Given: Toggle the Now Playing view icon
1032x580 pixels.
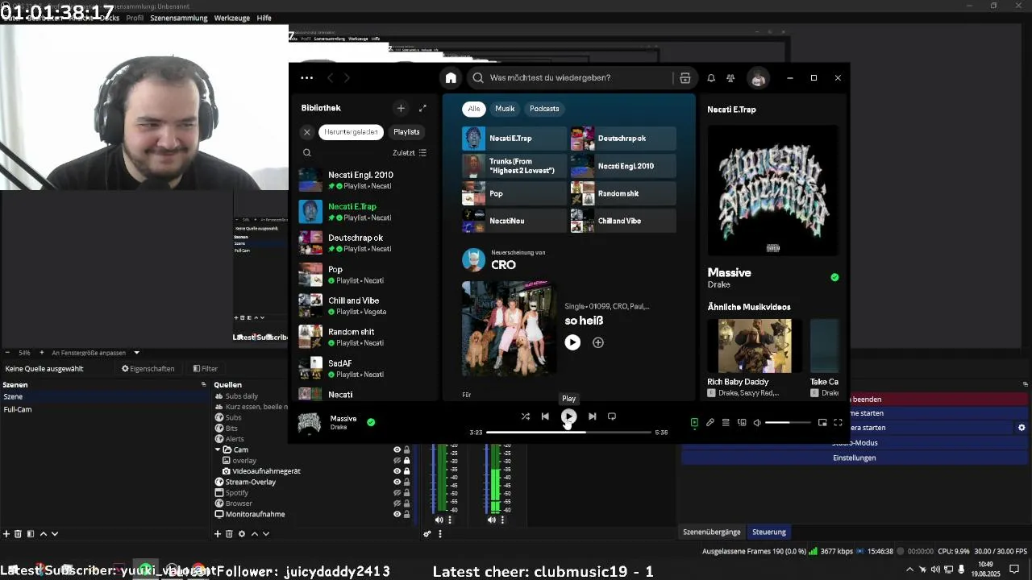Looking at the screenshot, I should click(x=694, y=422).
